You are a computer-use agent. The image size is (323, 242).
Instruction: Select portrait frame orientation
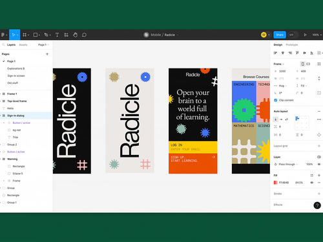point(302,64)
